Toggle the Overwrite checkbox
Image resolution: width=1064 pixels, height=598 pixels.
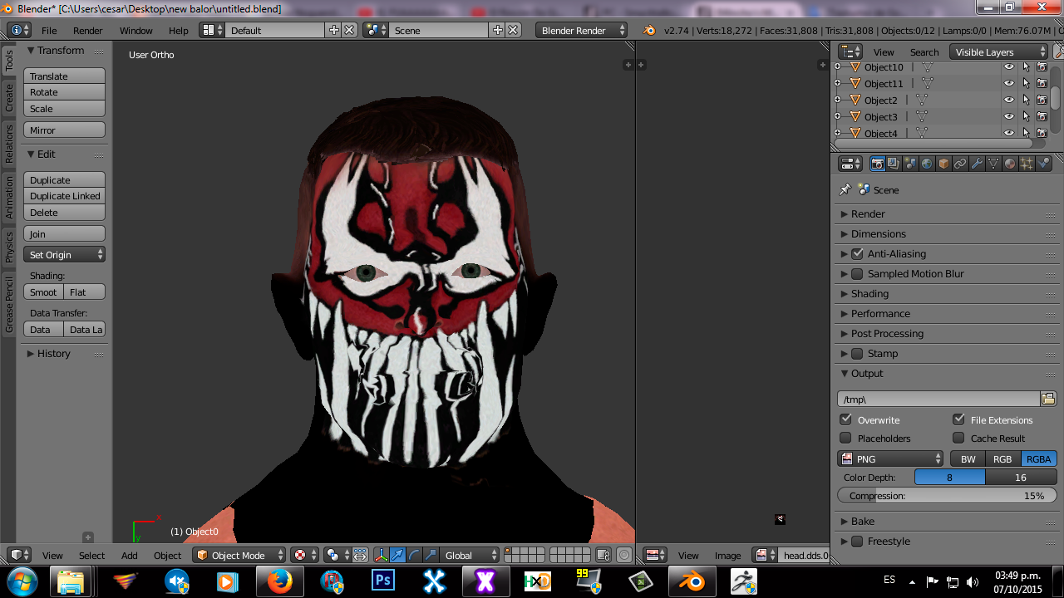tap(845, 419)
